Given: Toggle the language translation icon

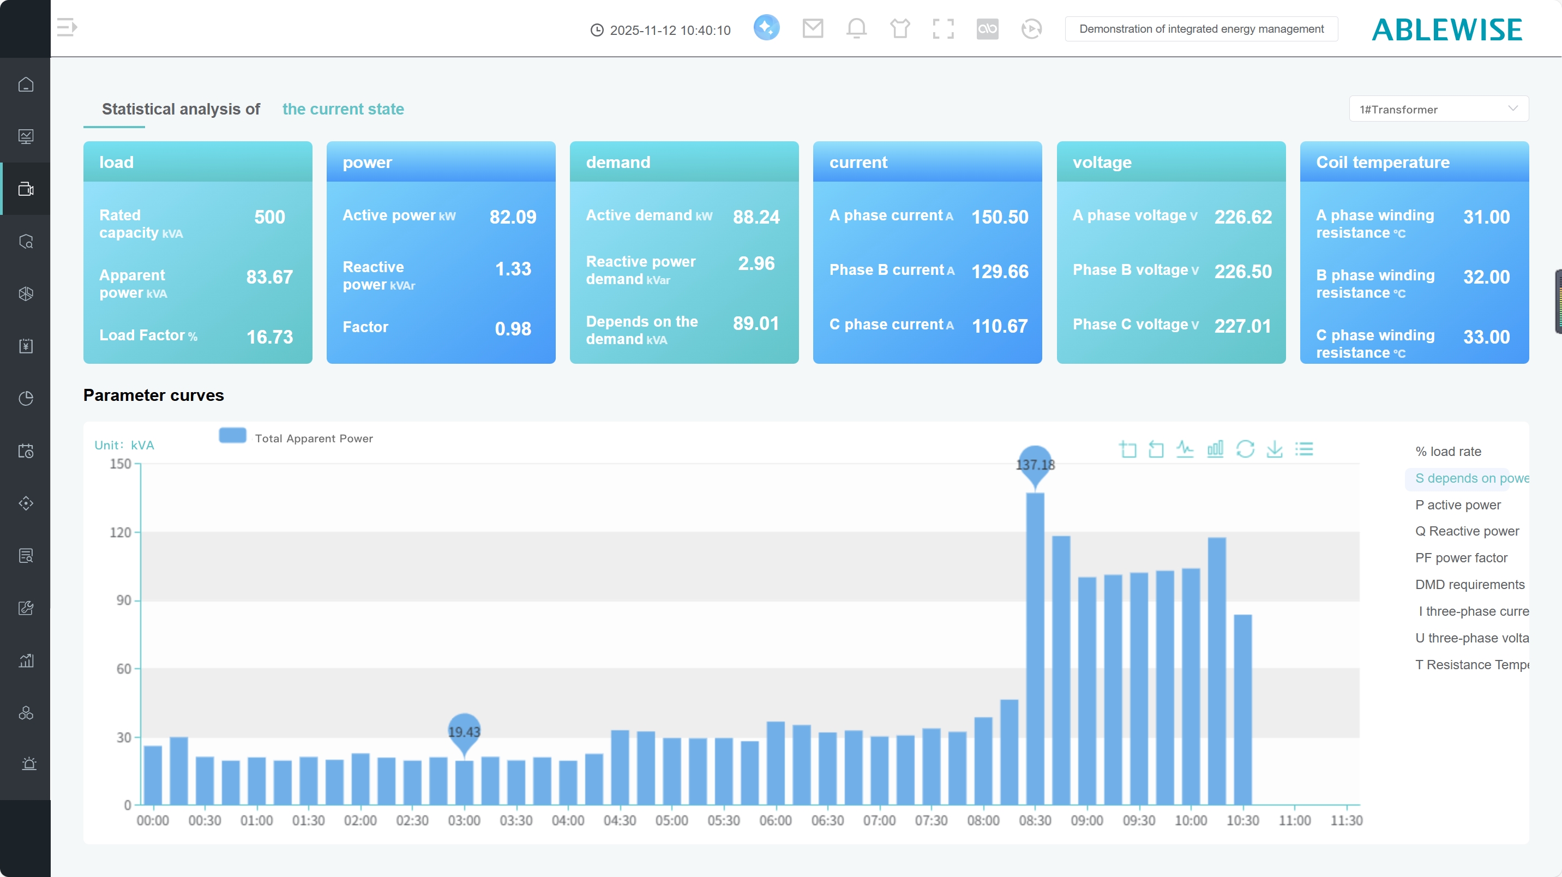Looking at the screenshot, I should (987, 28).
